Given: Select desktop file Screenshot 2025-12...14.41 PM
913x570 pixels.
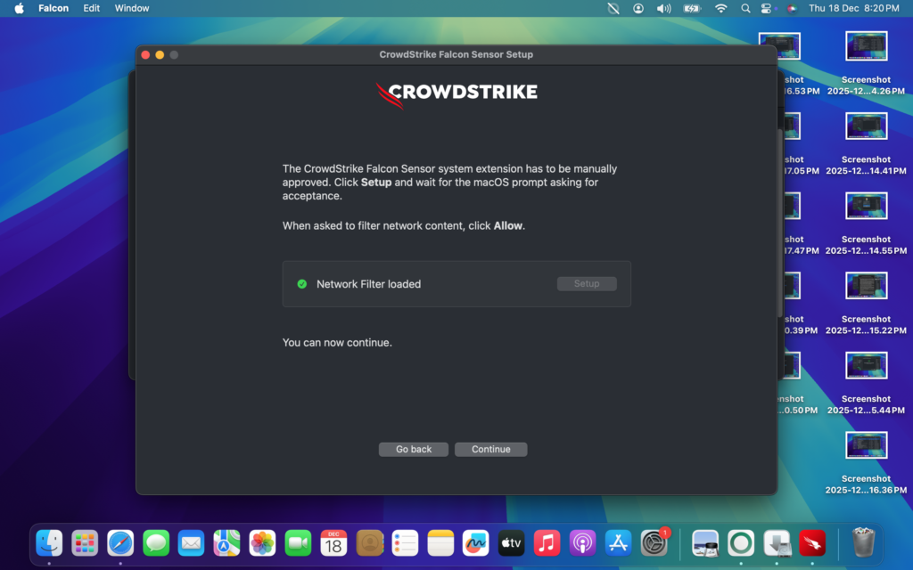Looking at the screenshot, I should (866, 143).
